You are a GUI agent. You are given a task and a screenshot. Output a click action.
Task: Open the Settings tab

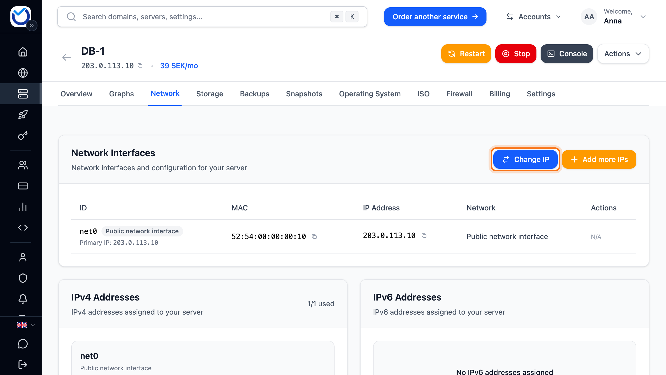[x=541, y=94]
